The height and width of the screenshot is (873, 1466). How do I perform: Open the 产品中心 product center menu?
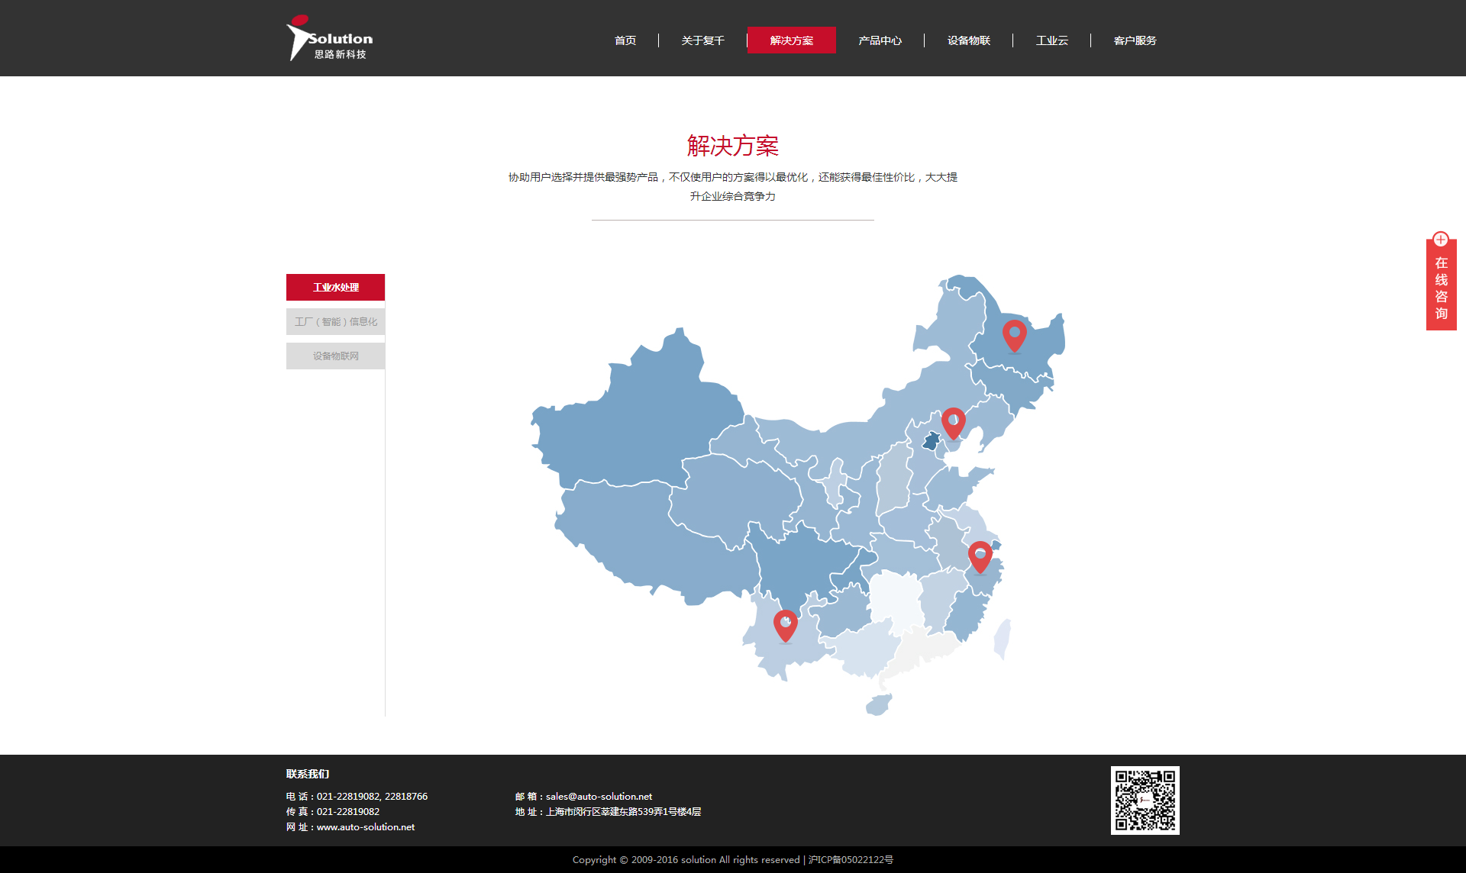880,40
